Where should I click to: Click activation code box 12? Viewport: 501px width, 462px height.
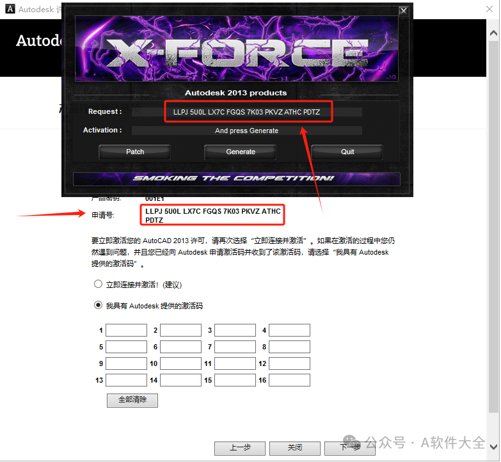pos(289,363)
